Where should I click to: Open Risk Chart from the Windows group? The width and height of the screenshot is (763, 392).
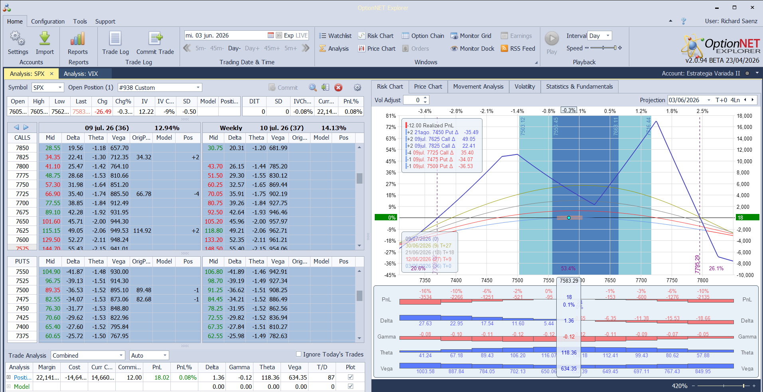[x=376, y=36]
